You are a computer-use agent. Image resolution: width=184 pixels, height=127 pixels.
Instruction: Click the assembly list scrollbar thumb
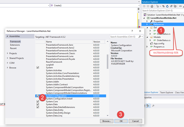coord(108,62)
